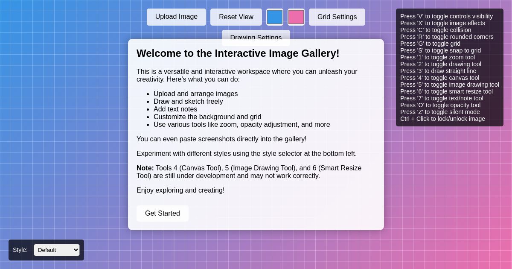
Task: Click the toggle collision shortcut entry
Action: (436, 30)
